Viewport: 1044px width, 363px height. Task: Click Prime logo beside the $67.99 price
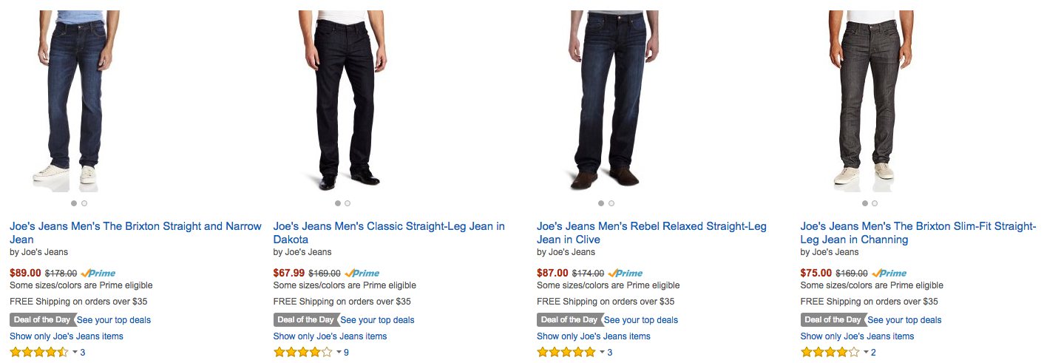362,273
